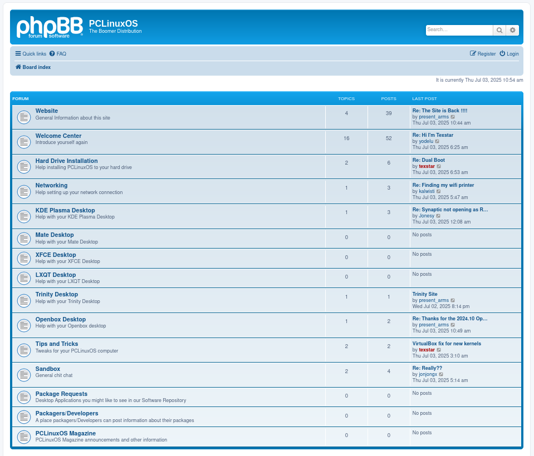Click the Welcome Center forum icon
534x456 pixels.
(24, 142)
